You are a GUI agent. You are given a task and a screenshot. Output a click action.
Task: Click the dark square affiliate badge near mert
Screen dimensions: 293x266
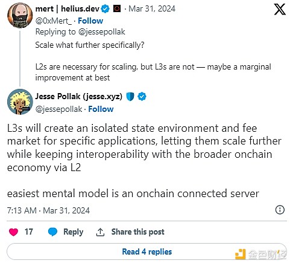click(x=117, y=9)
